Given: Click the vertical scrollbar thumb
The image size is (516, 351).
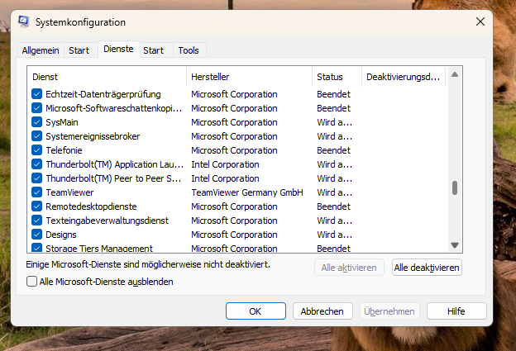Looking at the screenshot, I should click(x=454, y=187).
